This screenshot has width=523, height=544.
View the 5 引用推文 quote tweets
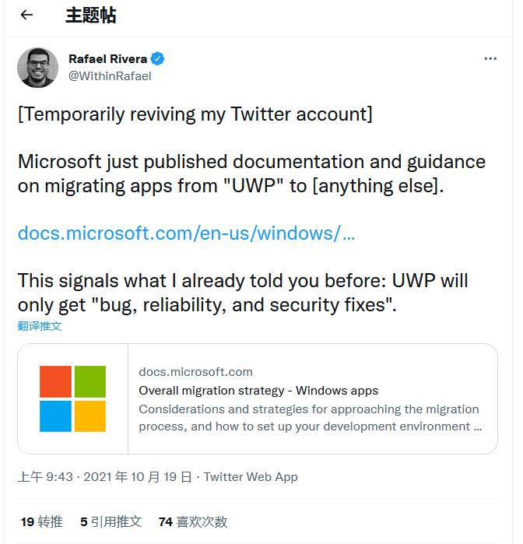[x=111, y=522]
